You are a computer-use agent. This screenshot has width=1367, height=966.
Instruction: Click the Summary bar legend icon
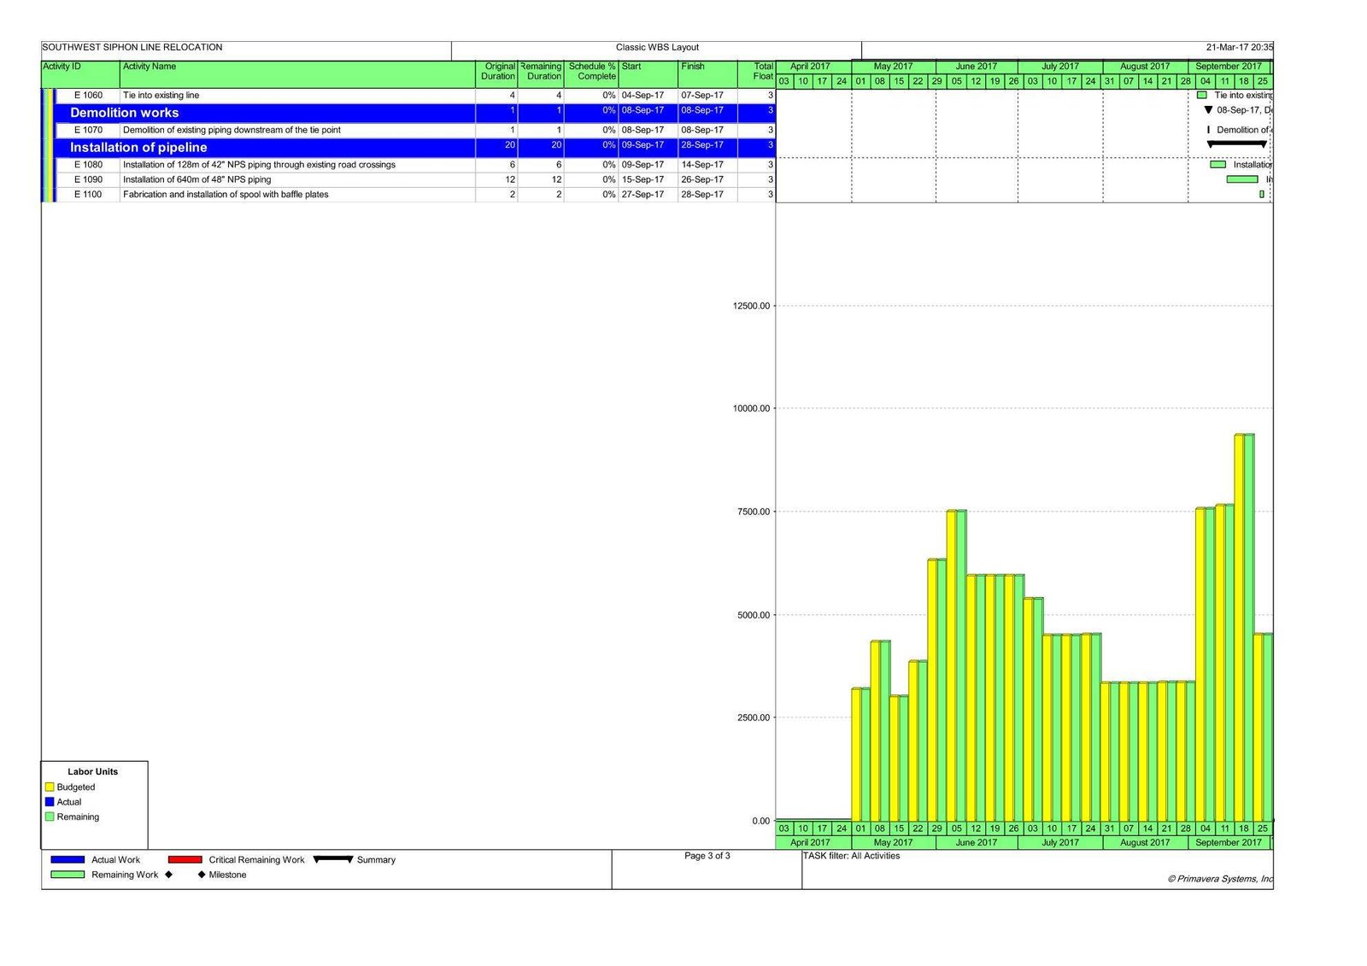333,859
